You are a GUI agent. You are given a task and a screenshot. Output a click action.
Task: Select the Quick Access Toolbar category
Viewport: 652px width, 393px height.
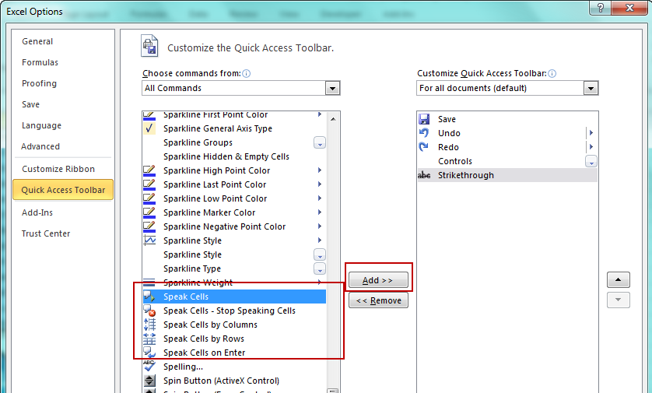point(63,190)
